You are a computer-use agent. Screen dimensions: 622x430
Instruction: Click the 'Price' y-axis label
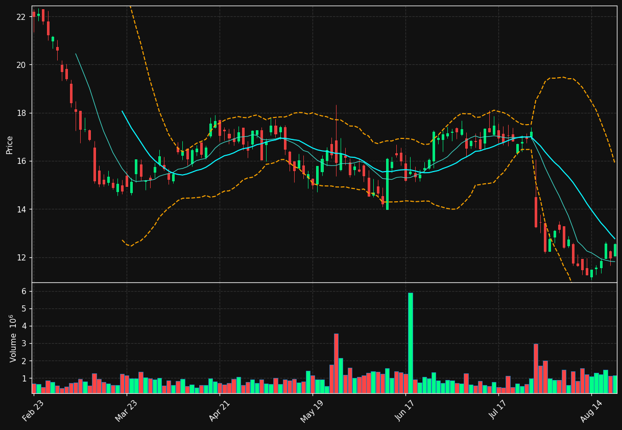[x=10, y=145]
